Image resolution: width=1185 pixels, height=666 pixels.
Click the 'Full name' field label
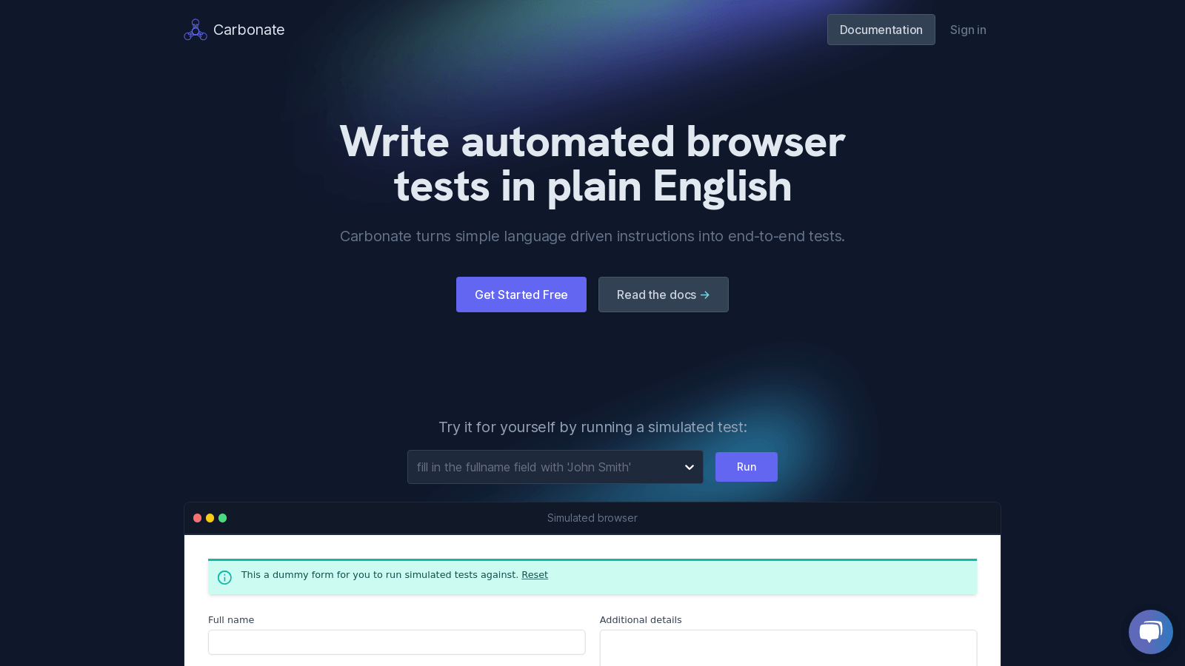point(231,620)
